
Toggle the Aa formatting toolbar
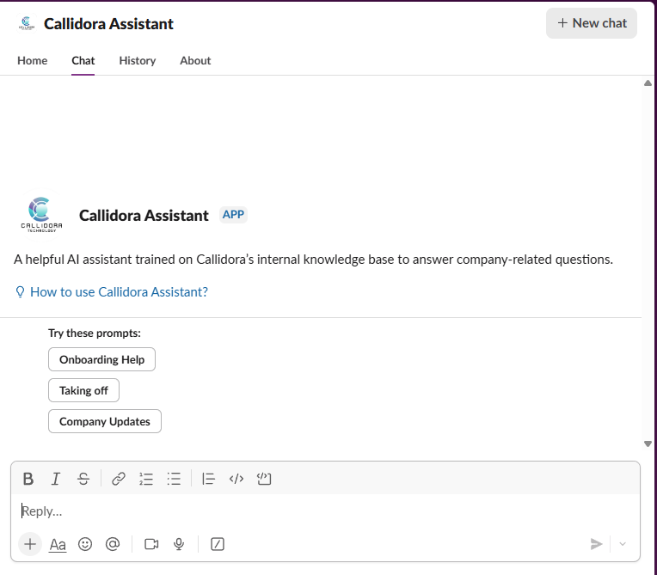[x=58, y=544]
